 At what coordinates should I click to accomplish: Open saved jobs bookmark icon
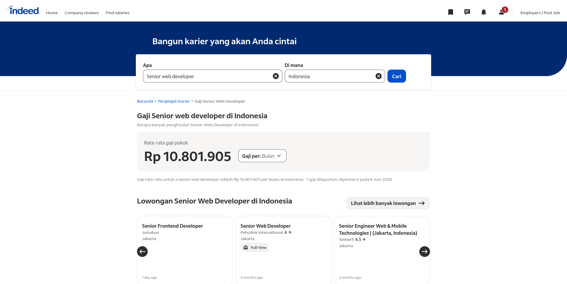click(450, 12)
